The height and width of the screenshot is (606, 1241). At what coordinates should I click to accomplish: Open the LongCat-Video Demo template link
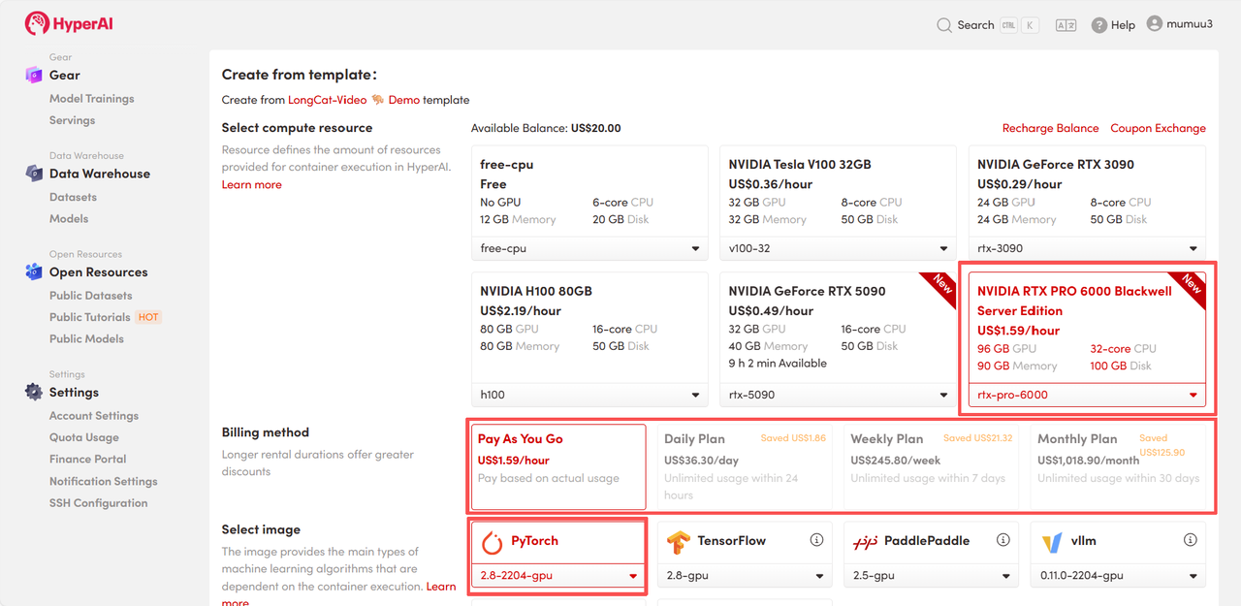(354, 100)
